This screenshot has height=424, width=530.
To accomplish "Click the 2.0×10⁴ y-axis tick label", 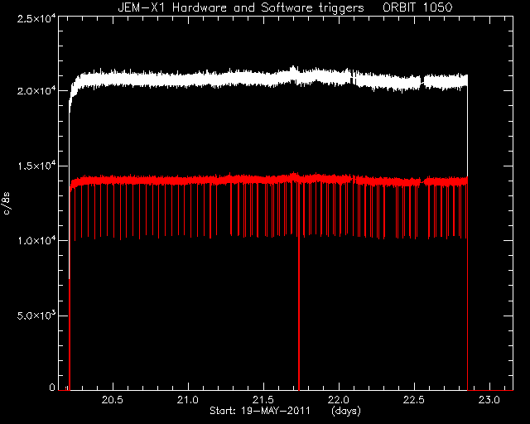I will (x=36, y=91).
